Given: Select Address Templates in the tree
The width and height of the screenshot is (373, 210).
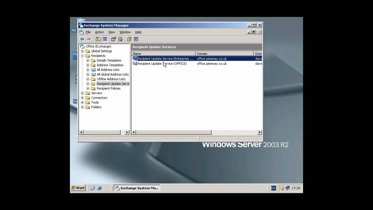Looking at the screenshot, I should (x=110, y=65).
